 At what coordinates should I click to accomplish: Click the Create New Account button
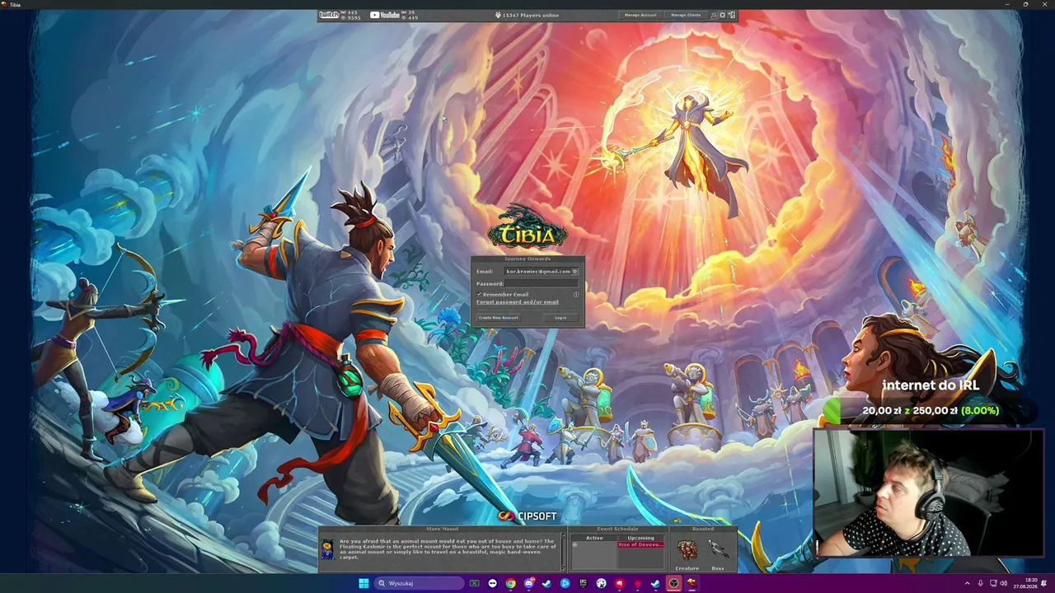pos(498,318)
